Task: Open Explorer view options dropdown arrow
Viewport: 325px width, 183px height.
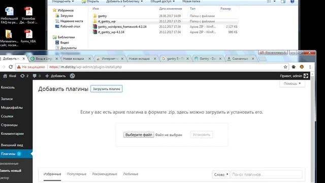Action: point(275,2)
